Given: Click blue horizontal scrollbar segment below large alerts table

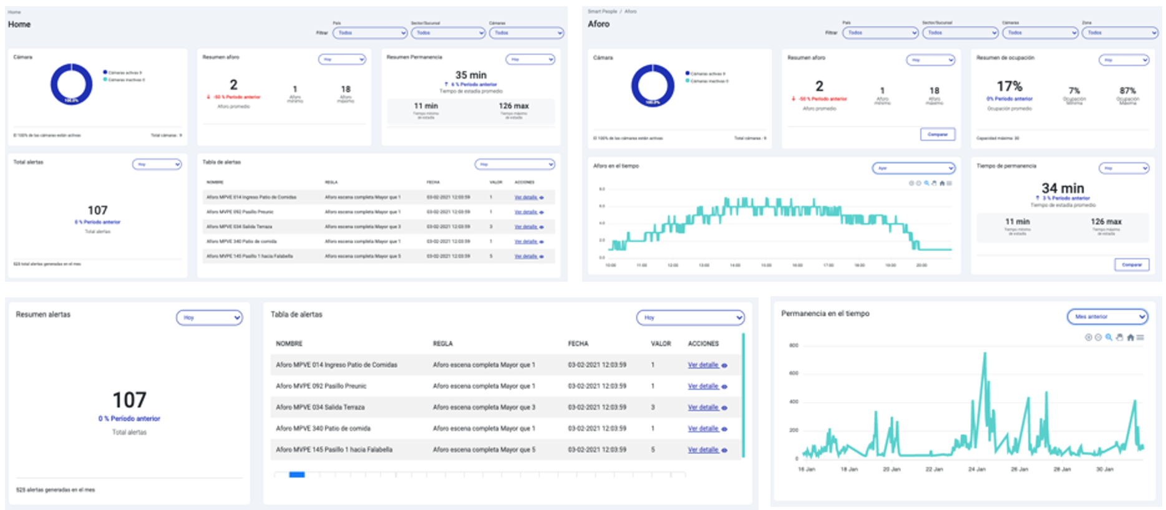Looking at the screenshot, I should tap(297, 475).
